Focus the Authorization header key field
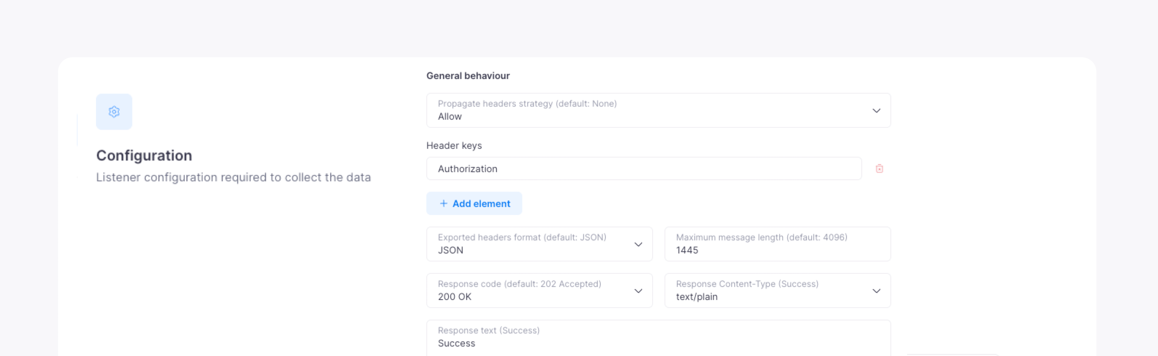1158x356 pixels. point(643,169)
